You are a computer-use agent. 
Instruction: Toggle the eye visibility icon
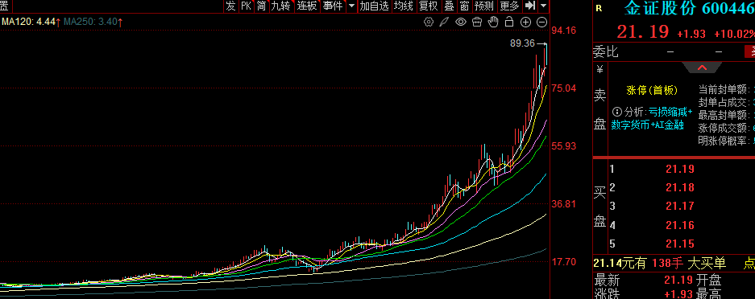click(x=461, y=22)
